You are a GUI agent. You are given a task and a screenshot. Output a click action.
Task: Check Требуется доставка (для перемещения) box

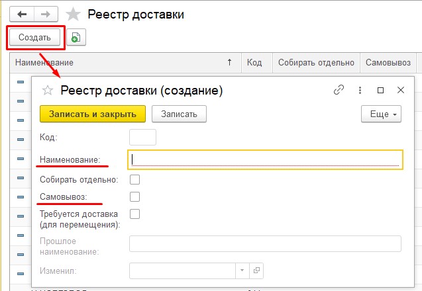(134, 214)
